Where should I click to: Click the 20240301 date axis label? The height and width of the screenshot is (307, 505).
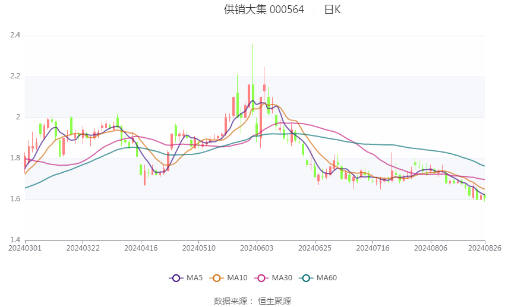click(25, 248)
